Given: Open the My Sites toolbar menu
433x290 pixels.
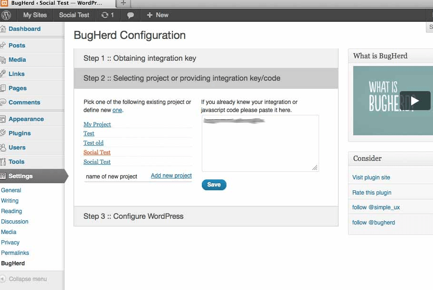Looking at the screenshot, I should 35,15.
